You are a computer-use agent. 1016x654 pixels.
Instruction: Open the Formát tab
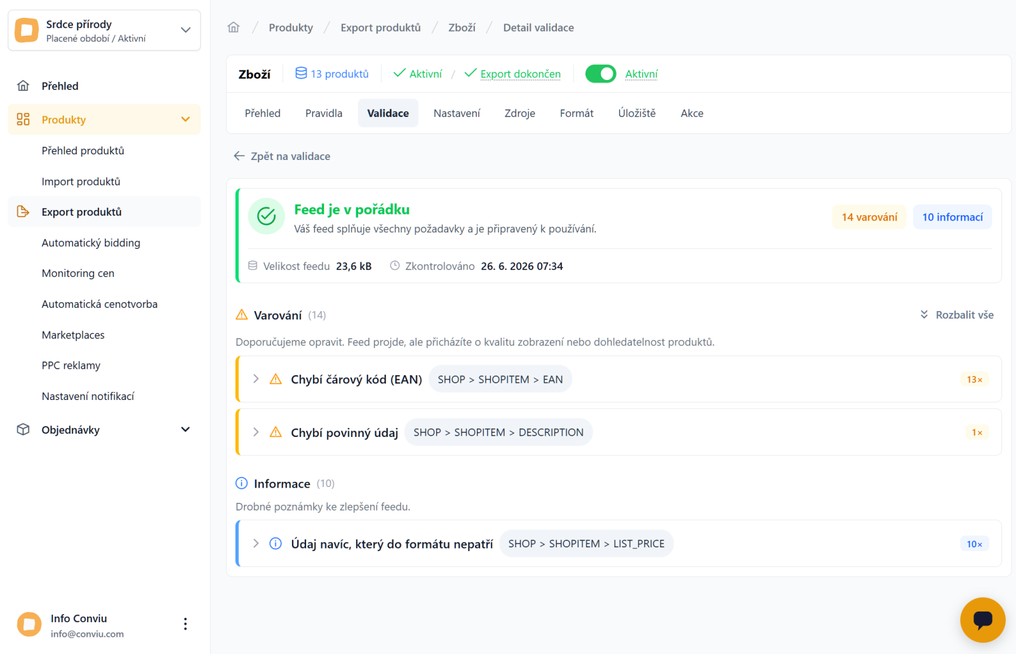click(577, 113)
